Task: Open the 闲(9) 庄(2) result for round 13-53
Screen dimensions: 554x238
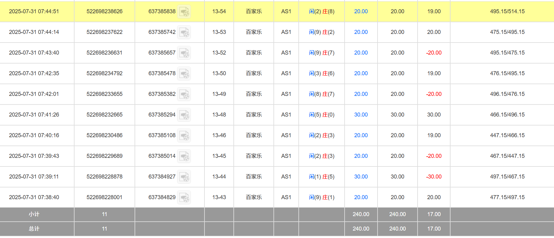Action: 321,32
